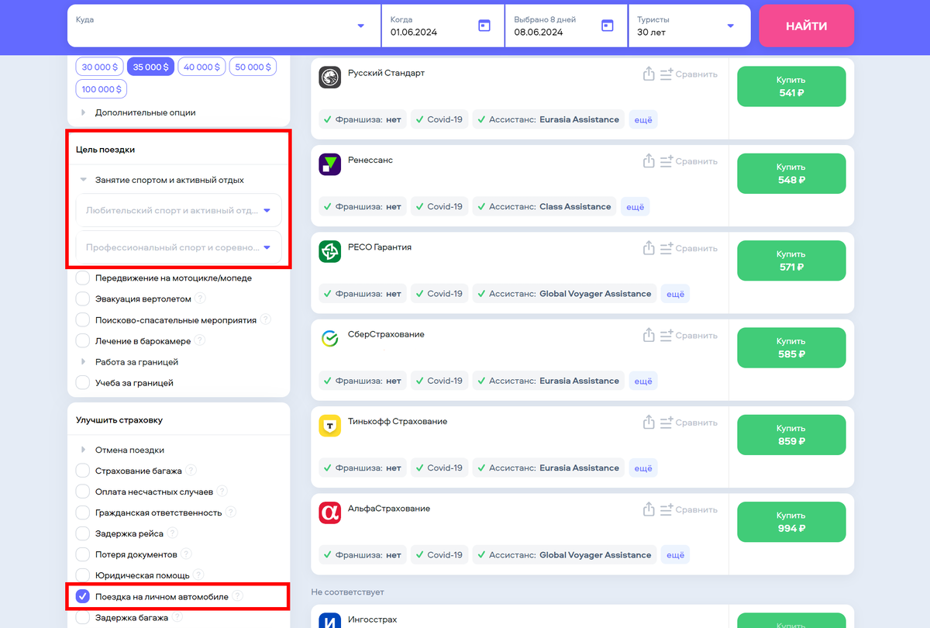Viewport: 930px width, 628px height.
Task: Click the Тинькофф Страхование logo
Action: tap(330, 426)
